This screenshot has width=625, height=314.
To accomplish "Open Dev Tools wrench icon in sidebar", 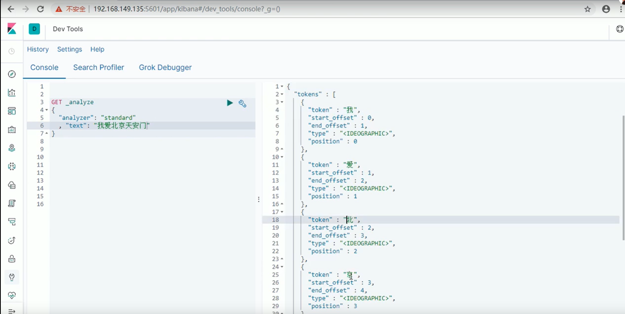I will tap(12, 277).
